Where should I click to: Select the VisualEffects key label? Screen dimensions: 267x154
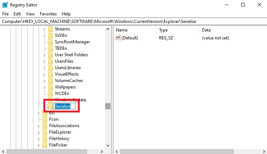click(67, 74)
